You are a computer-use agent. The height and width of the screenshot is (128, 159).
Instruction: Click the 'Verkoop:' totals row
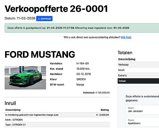[138, 65]
